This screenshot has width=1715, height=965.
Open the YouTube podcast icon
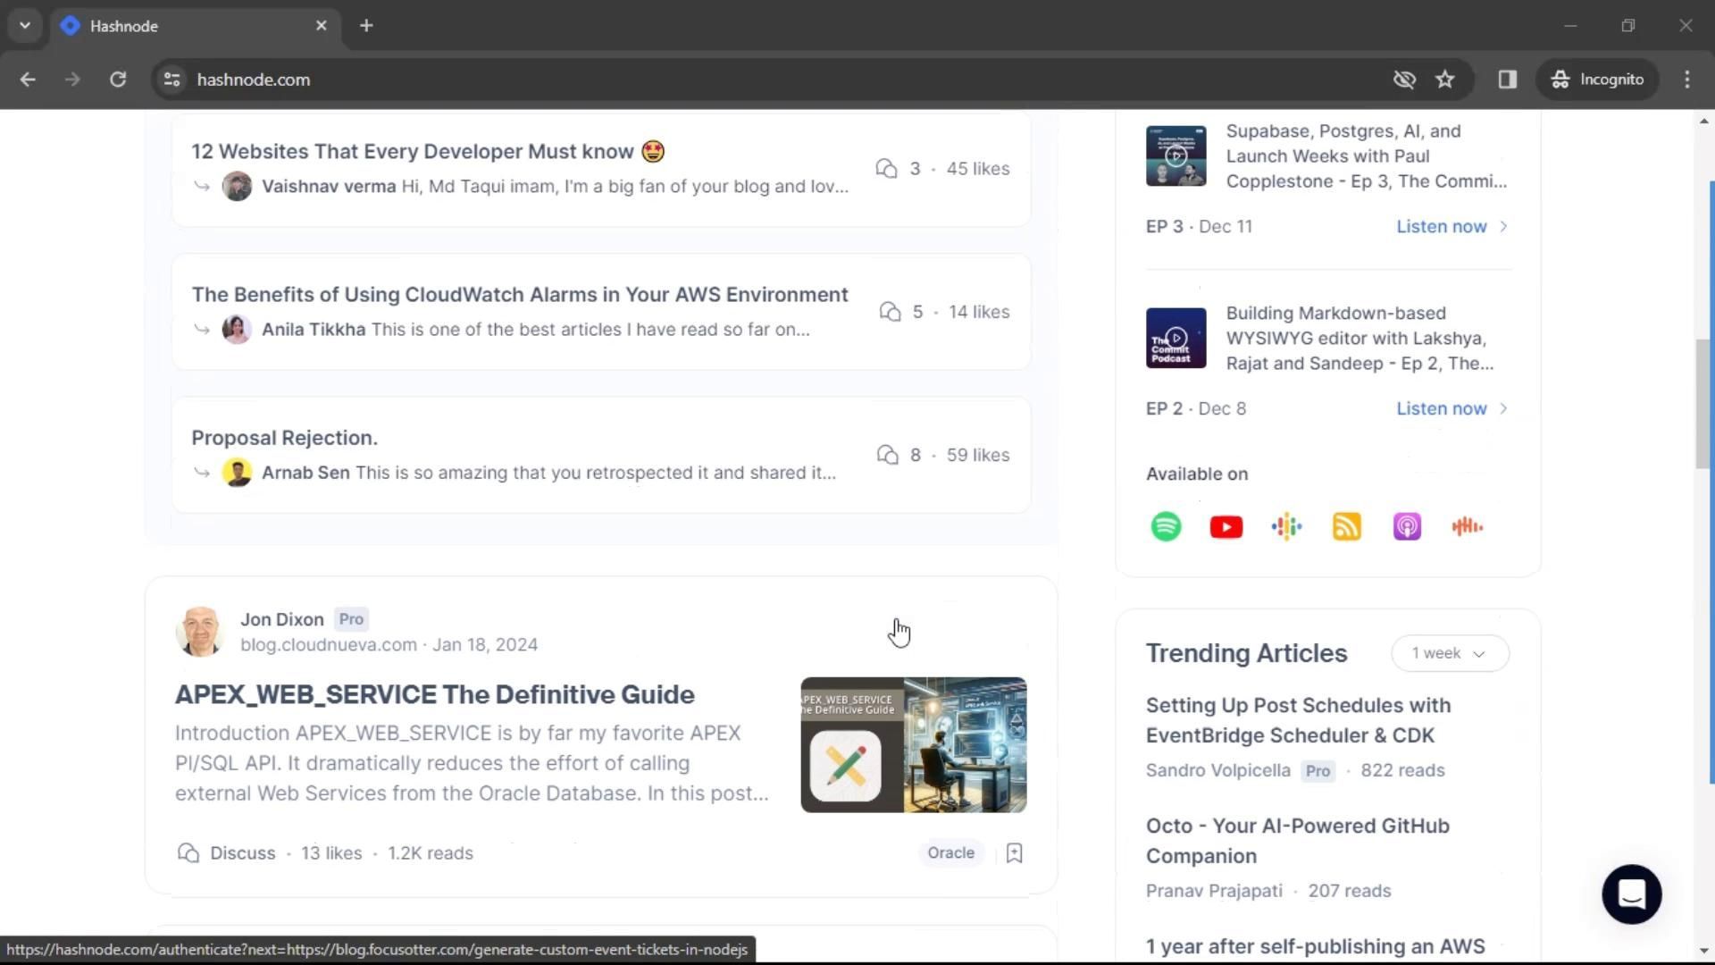coord(1226,526)
